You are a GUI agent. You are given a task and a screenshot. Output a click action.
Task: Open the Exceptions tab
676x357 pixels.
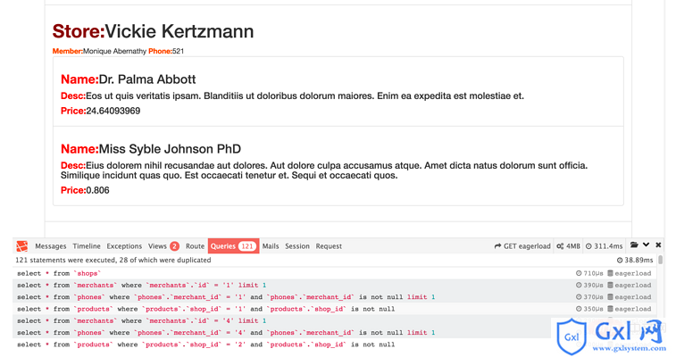coord(124,246)
